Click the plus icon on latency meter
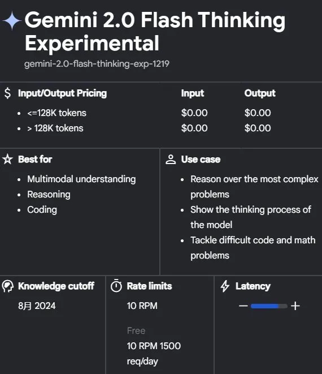 click(x=295, y=306)
